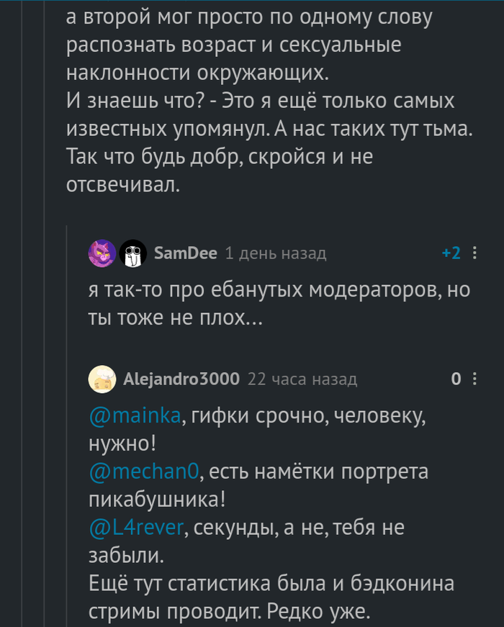
Task: Click the line "Так что будь добр, скройся"
Action: coord(220,156)
